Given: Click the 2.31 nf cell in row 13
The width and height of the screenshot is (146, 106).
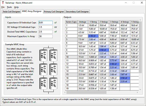Looking at the screenshot, I should [x=114, y=67].
